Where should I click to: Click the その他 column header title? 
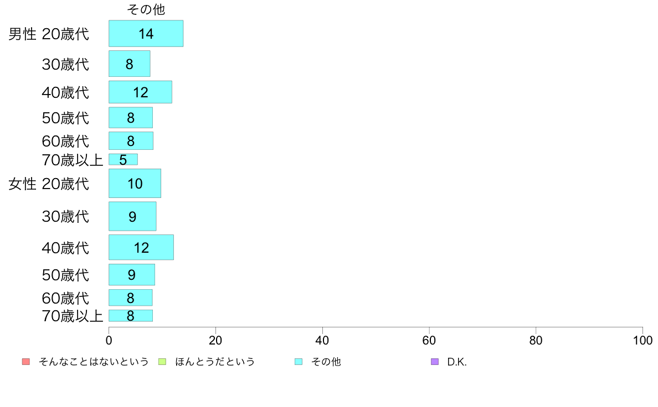146,9
